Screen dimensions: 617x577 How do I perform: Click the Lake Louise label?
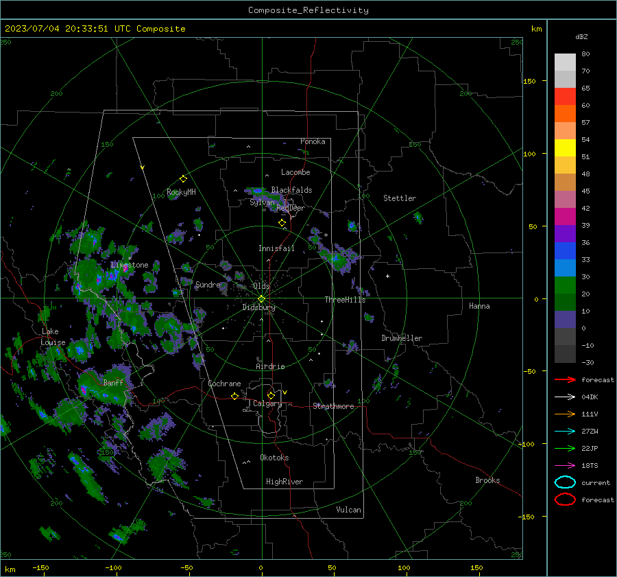[53, 337]
